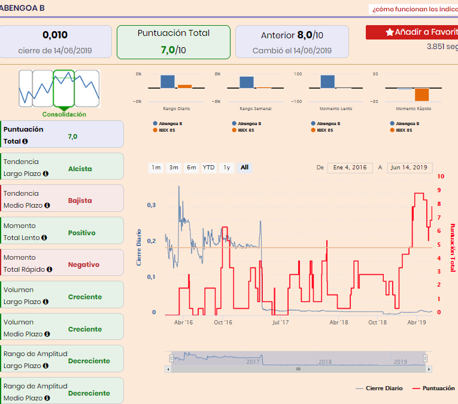Open info icon beside Puntuación Total
The width and height of the screenshot is (458, 404).
click(x=25, y=141)
